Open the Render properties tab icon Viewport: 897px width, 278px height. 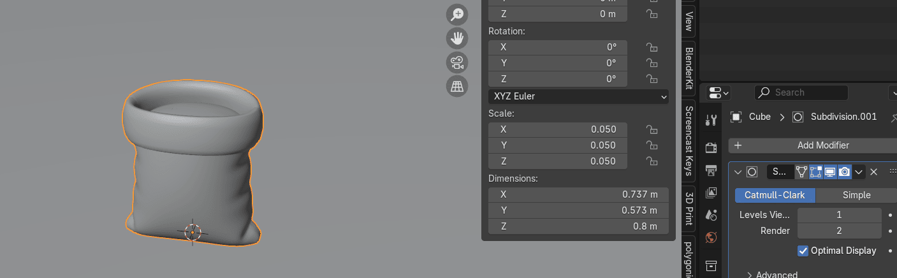point(711,148)
